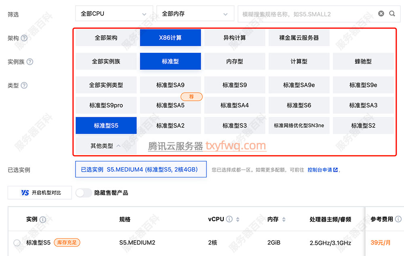Click the info icon beside 实例 header
Viewport: 404px width, 256px height.
click(x=43, y=219)
